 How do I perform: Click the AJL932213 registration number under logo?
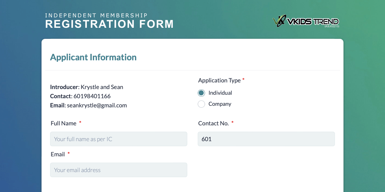[331, 27]
